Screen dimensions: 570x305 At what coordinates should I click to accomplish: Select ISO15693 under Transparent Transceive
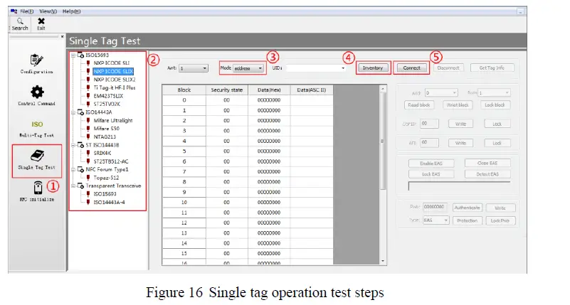coord(105,194)
